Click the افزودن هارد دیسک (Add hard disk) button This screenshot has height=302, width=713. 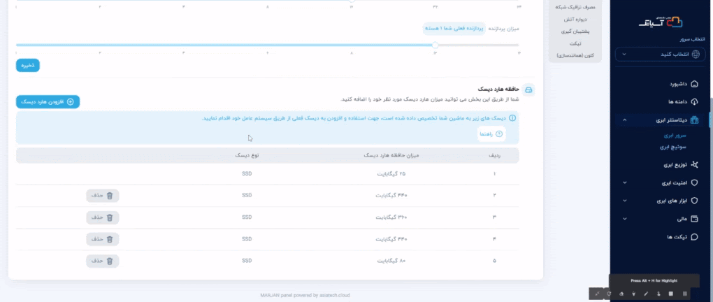coord(48,102)
